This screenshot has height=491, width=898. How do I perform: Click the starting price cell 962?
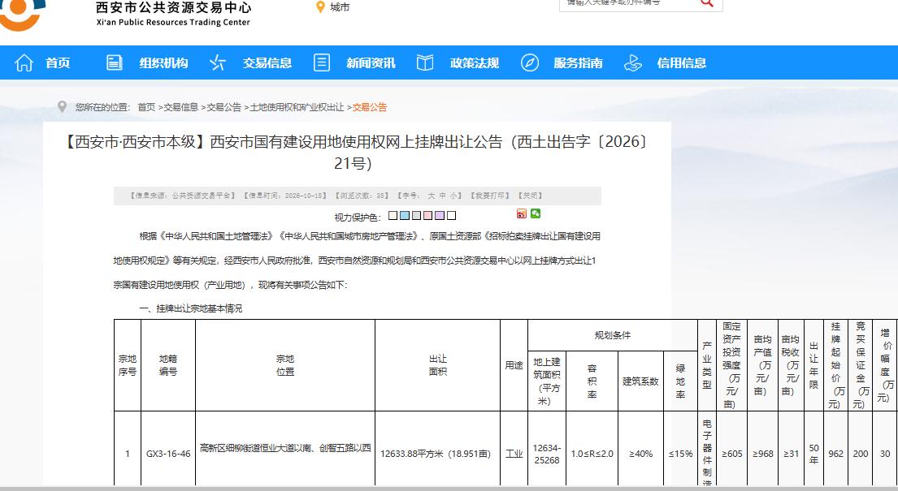[x=835, y=454]
